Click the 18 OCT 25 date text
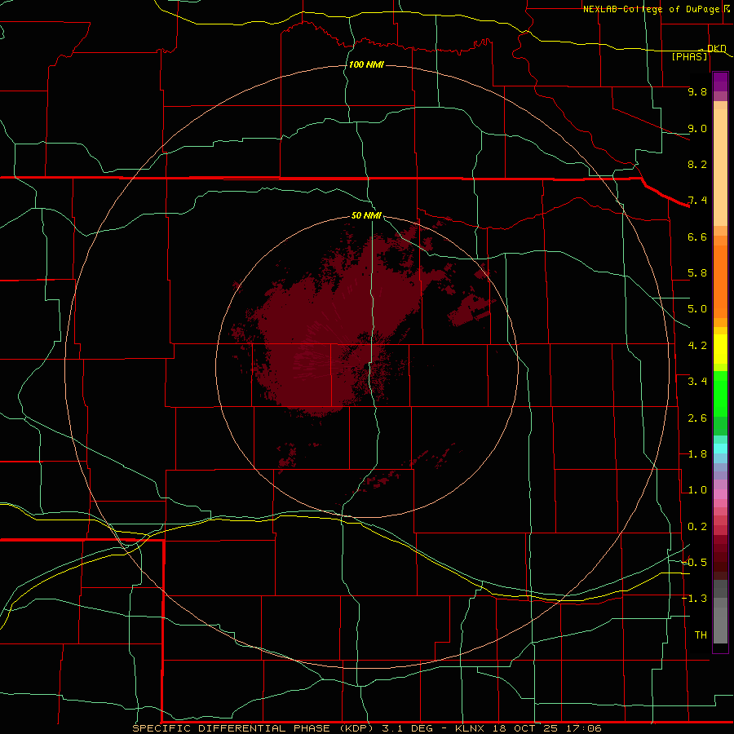The height and width of the screenshot is (734, 734). (524, 728)
